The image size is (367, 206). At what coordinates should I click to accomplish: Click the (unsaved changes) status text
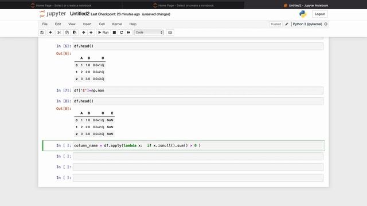pyautogui.click(x=156, y=14)
